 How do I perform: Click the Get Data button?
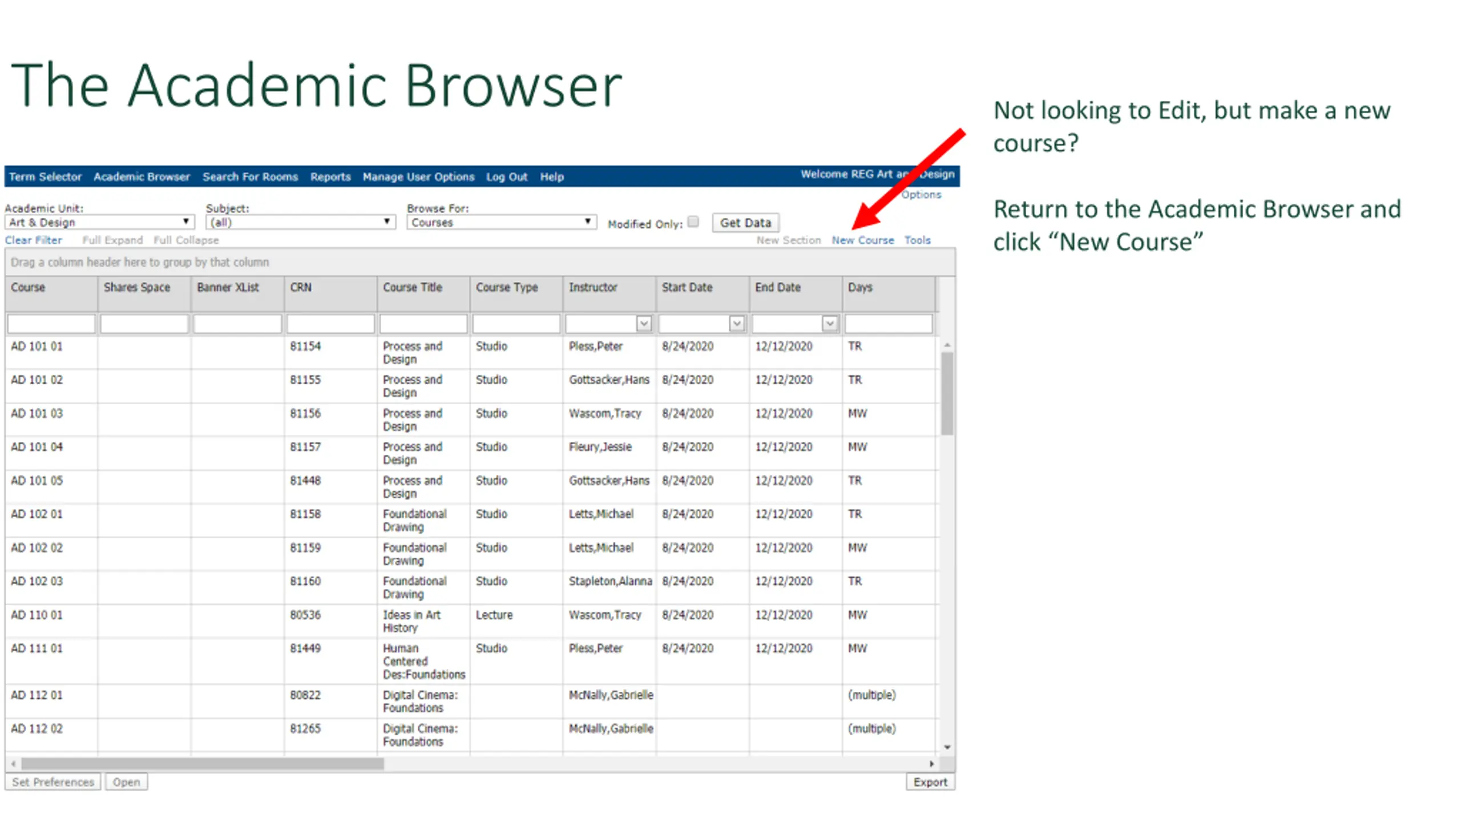point(745,223)
